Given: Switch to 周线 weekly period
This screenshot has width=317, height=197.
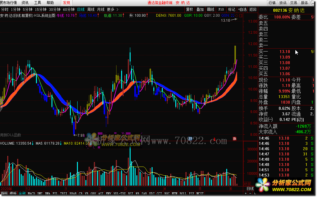Looking at the screenshot, I should [x=91, y=9].
